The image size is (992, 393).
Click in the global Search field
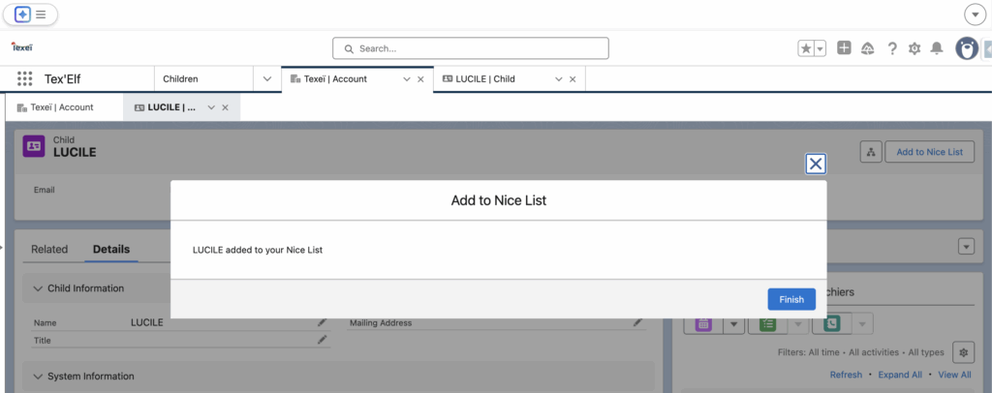pos(471,48)
